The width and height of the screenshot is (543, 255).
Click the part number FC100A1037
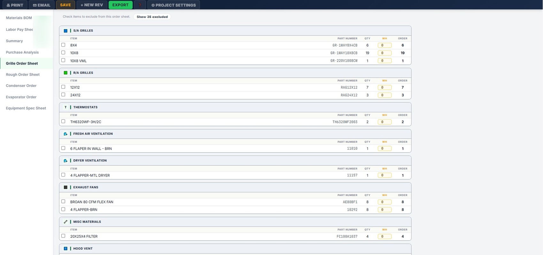pyautogui.click(x=347, y=236)
